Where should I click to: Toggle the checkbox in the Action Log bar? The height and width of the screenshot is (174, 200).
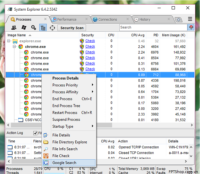click(35, 133)
